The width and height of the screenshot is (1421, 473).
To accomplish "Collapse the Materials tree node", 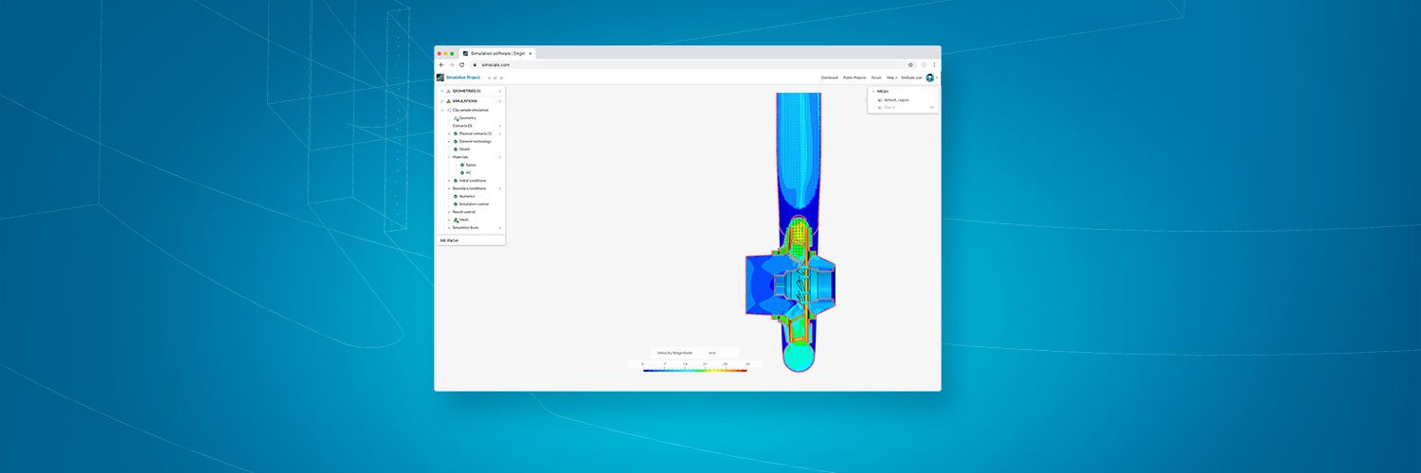I will (449, 157).
